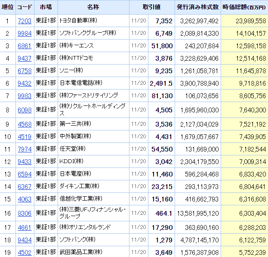Select the name 武田薬品工業(株)
This screenshot has width=268, height=257.
click(81, 252)
